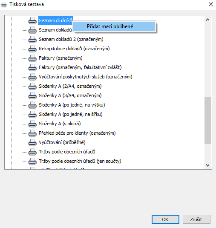Select Složenky A (po jedné, na šířku)
The image size is (216, 228).
tap(70, 114)
